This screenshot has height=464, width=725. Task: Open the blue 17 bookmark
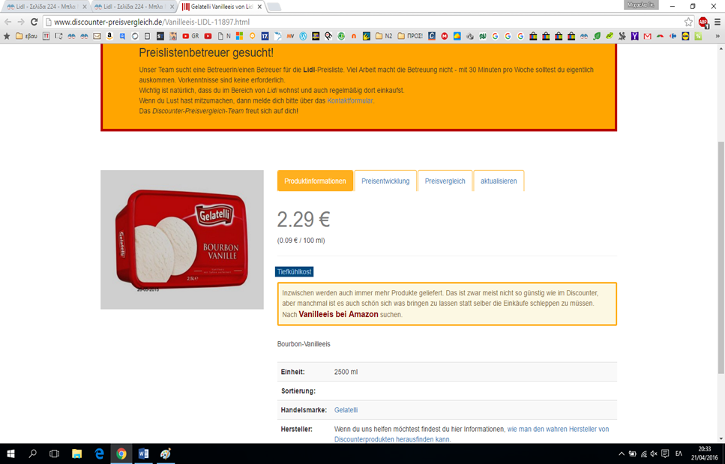tap(265, 36)
